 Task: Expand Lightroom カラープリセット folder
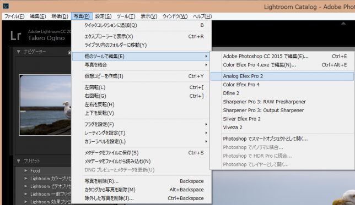[x=26, y=179]
